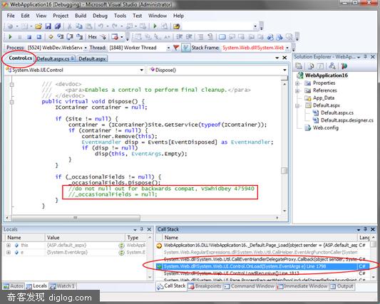Toggle Hex display mode
Image resolution: width=380 pixels, height=304 pixels.
tap(93, 37)
